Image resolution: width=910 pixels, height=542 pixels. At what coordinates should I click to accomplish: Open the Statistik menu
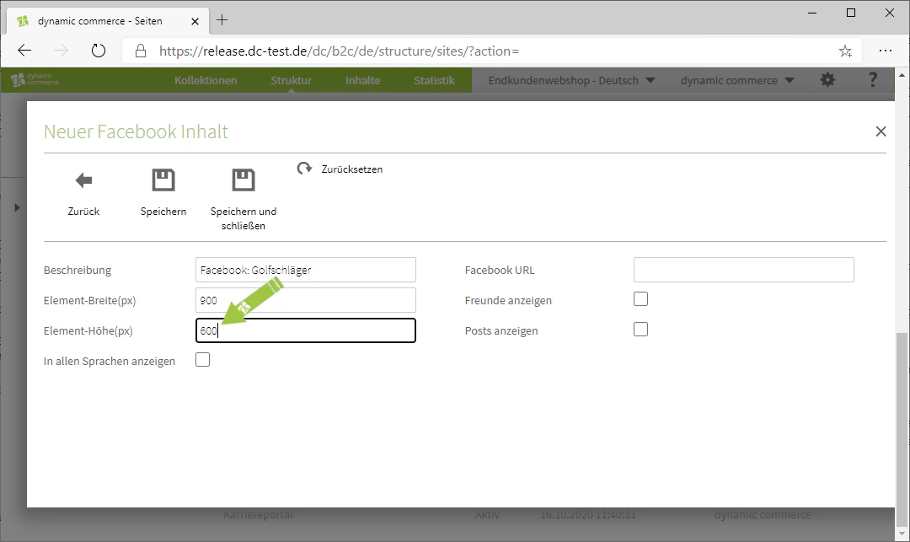click(x=434, y=80)
